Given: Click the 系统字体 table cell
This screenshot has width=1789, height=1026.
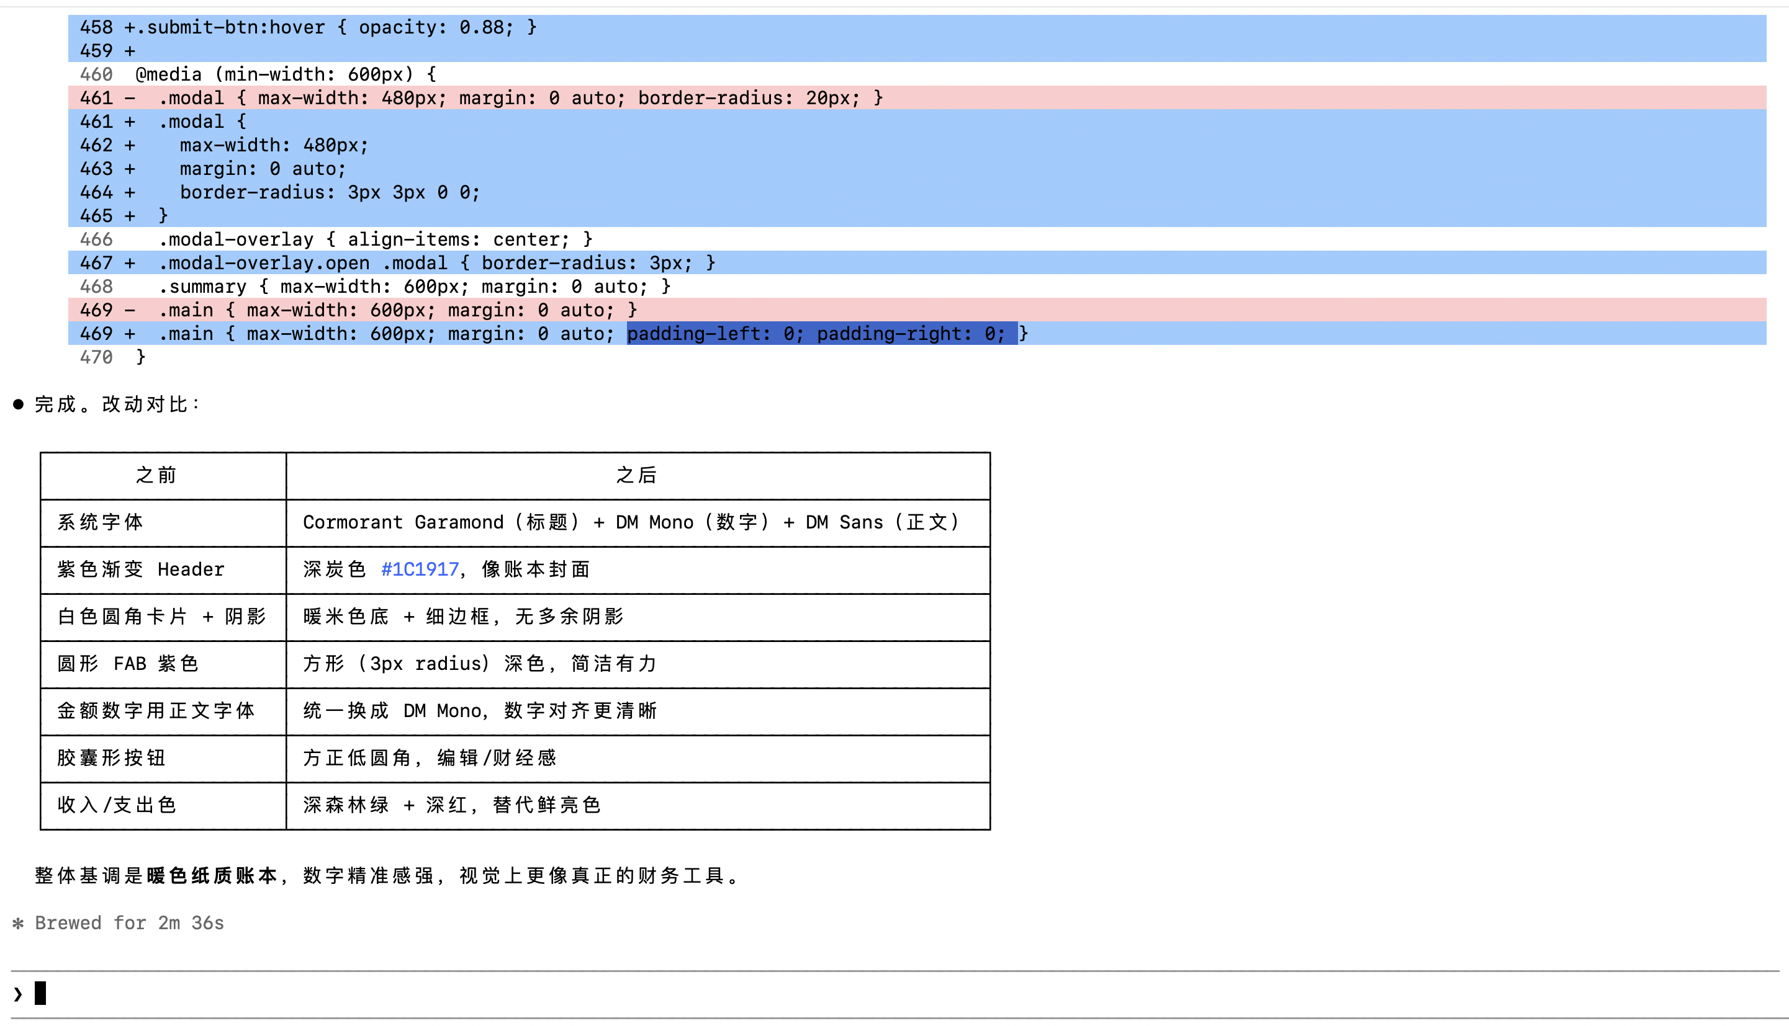Looking at the screenshot, I should [100, 522].
